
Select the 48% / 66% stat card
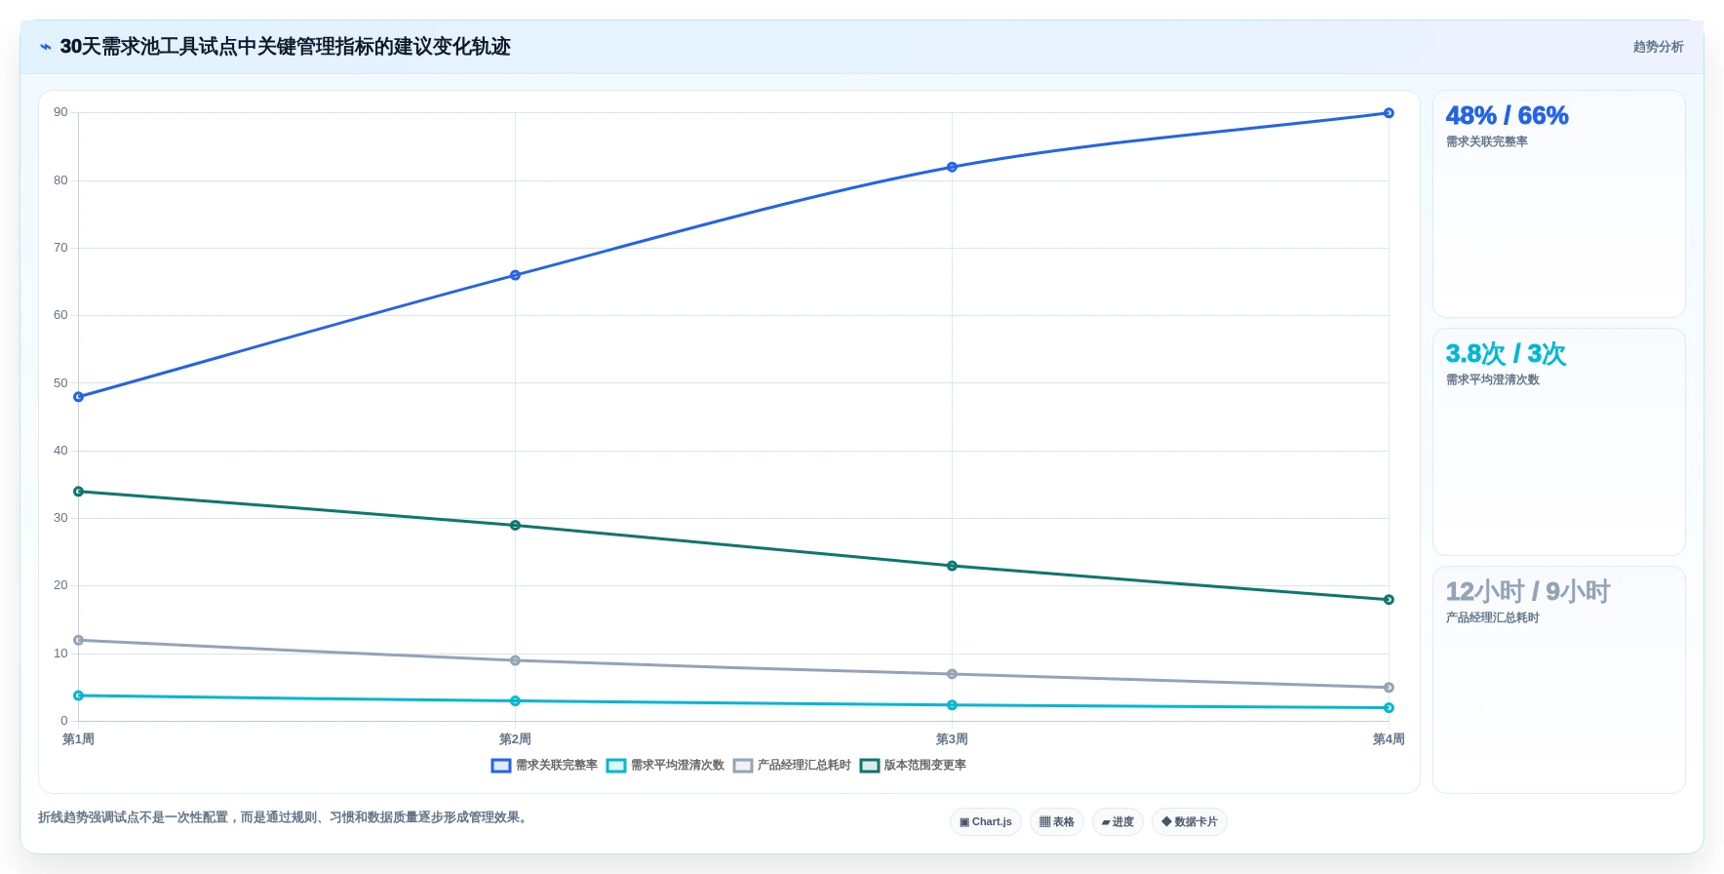pyautogui.click(x=1558, y=204)
